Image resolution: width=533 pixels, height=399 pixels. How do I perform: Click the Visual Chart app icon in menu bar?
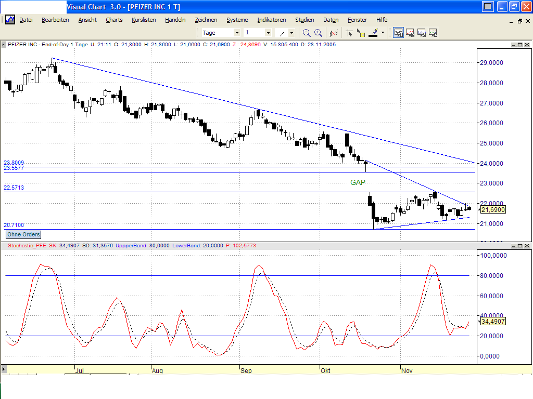coord(10,20)
